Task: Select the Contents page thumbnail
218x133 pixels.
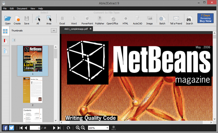Action: pos(33,115)
